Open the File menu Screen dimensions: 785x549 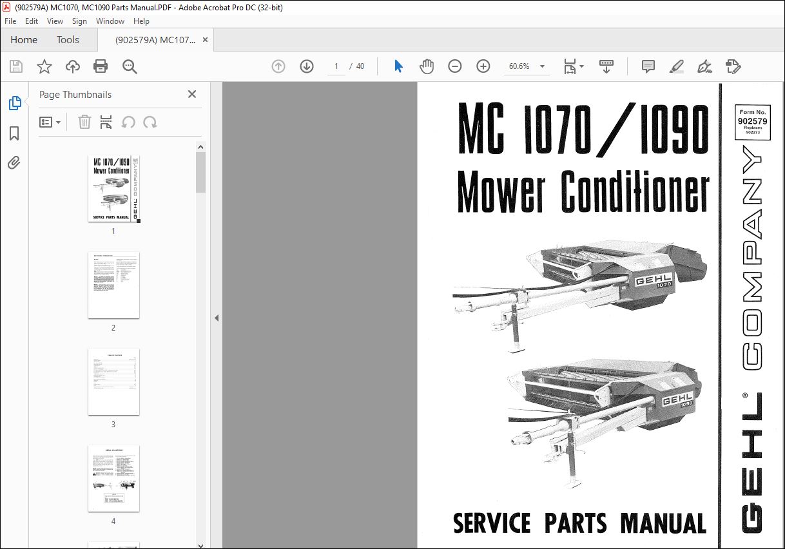click(x=10, y=21)
